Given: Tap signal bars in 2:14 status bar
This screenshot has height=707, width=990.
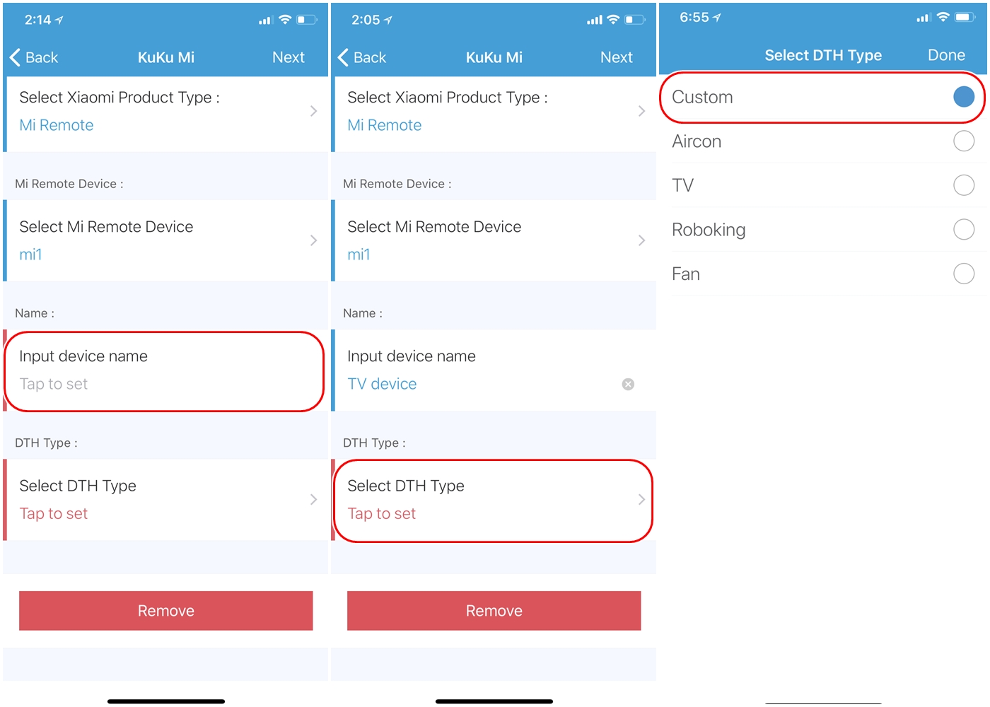Looking at the screenshot, I should click(x=266, y=21).
